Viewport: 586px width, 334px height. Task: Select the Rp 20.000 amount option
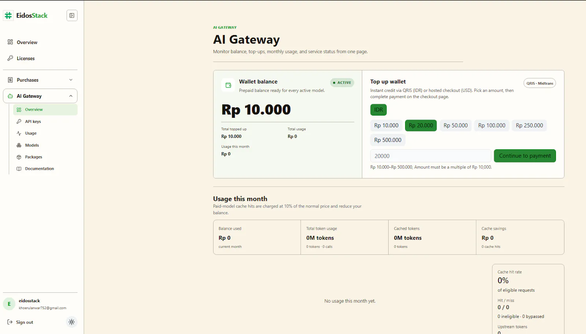[421, 125]
